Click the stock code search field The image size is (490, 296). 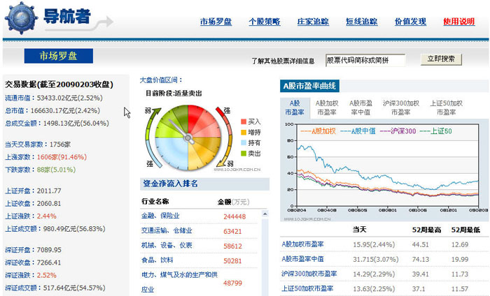(x=365, y=60)
